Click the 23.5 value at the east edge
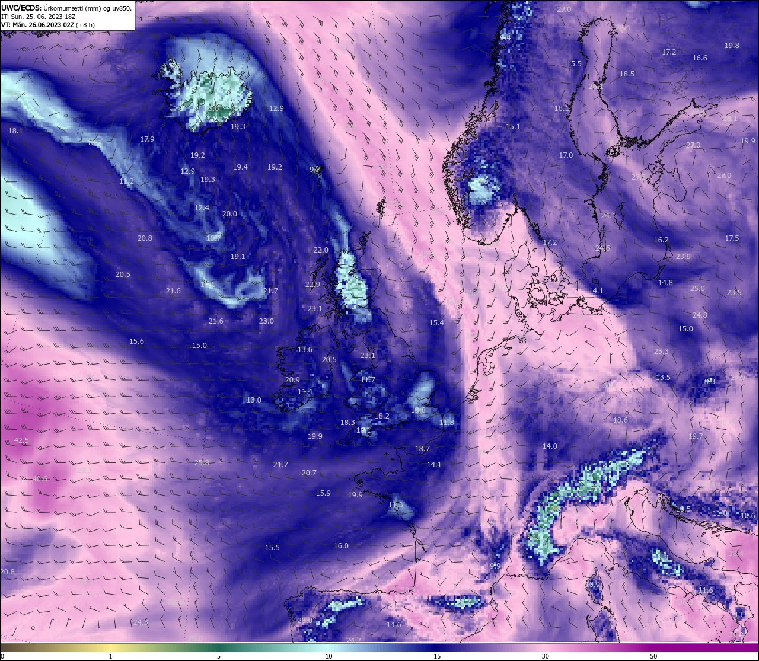The image size is (759, 661). (x=734, y=293)
